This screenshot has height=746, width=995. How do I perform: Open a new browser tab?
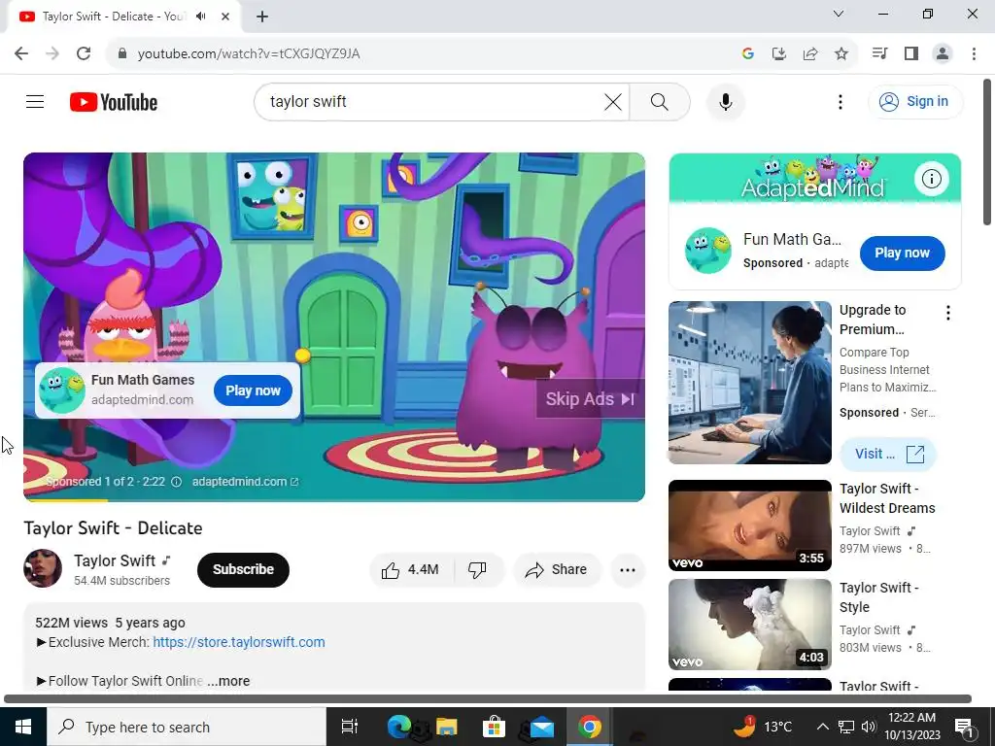click(x=262, y=17)
